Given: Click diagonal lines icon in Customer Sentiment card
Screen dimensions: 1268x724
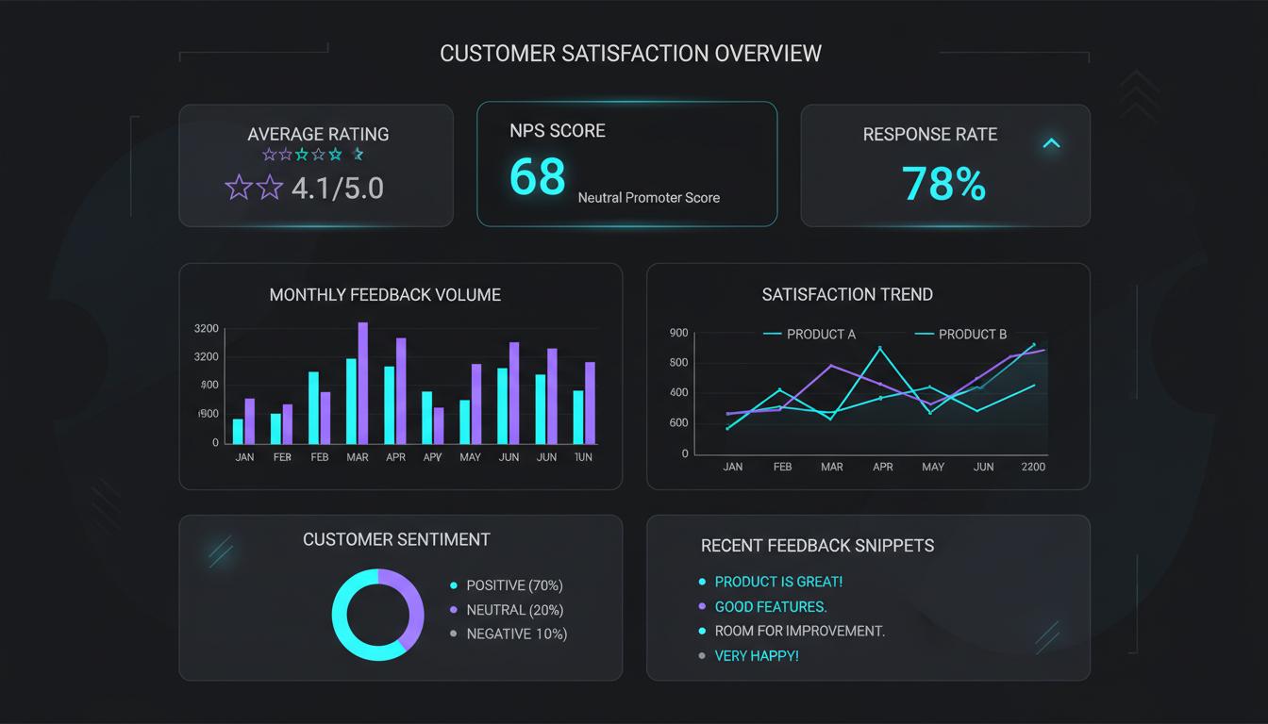Looking at the screenshot, I should tap(220, 551).
